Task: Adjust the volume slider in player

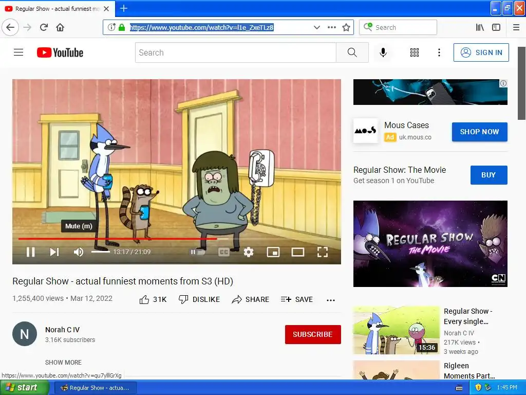Action: point(100,252)
